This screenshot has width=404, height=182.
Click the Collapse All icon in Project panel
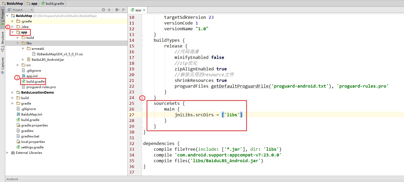[x=109, y=10]
